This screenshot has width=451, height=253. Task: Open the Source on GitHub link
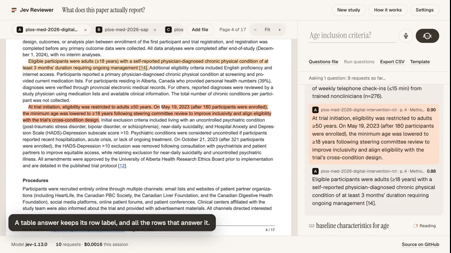pyautogui.click(x=420, y=245)
